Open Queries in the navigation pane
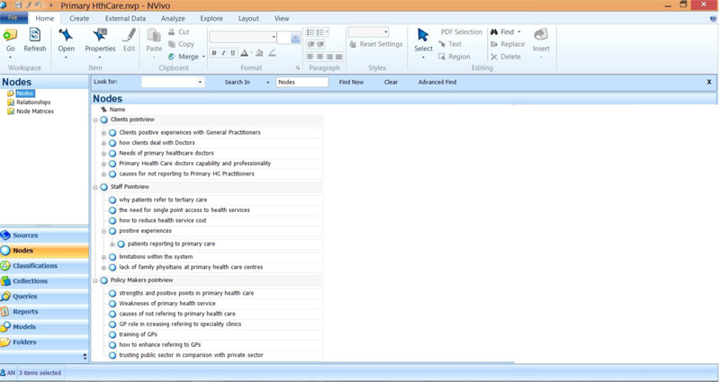Image resolution: width=720 pixels, height=382 pixels. point(25,297)
